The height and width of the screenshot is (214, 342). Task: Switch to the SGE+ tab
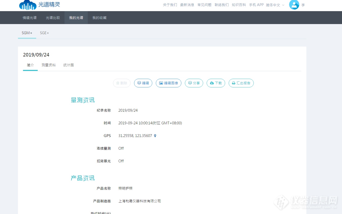click(x=44, y=33)
